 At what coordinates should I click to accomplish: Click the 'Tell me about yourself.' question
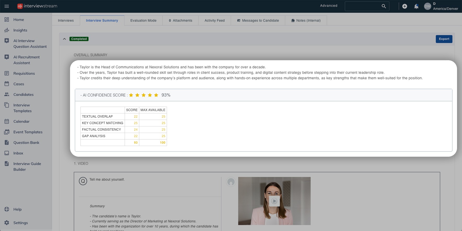point(107,179)
